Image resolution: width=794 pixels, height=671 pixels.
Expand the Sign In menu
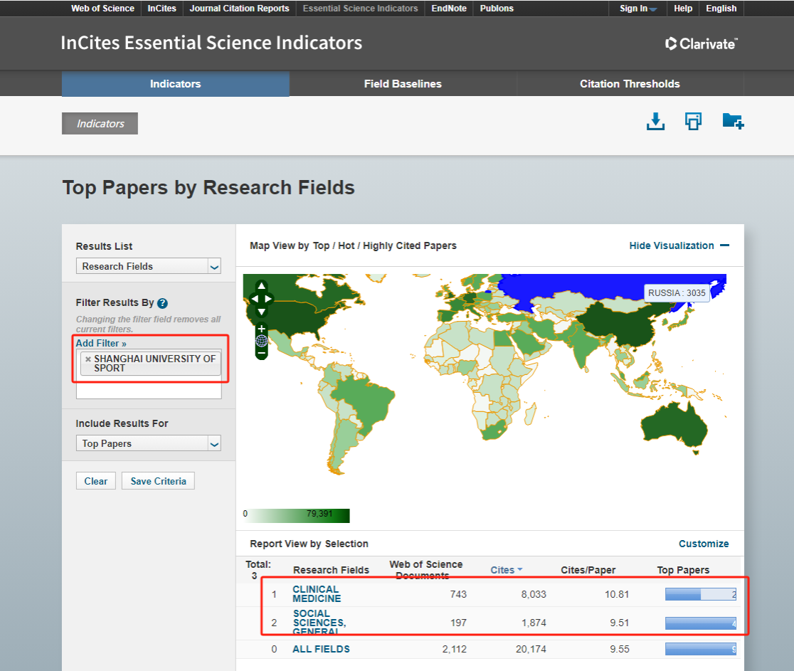pos(637,9)
